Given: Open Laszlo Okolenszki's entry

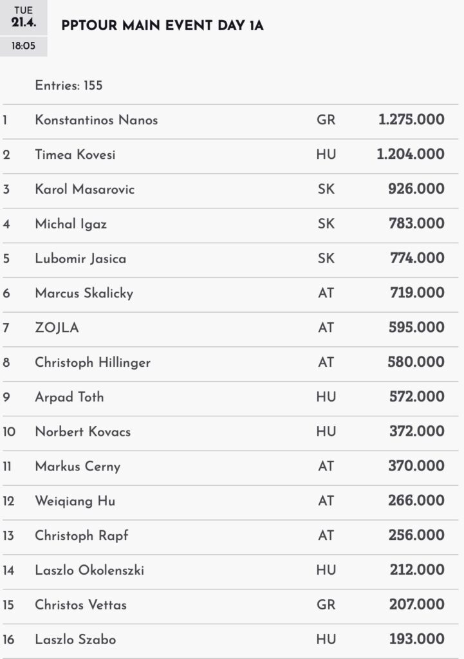Looking at the screenshot, I should (x=89, y=570).
